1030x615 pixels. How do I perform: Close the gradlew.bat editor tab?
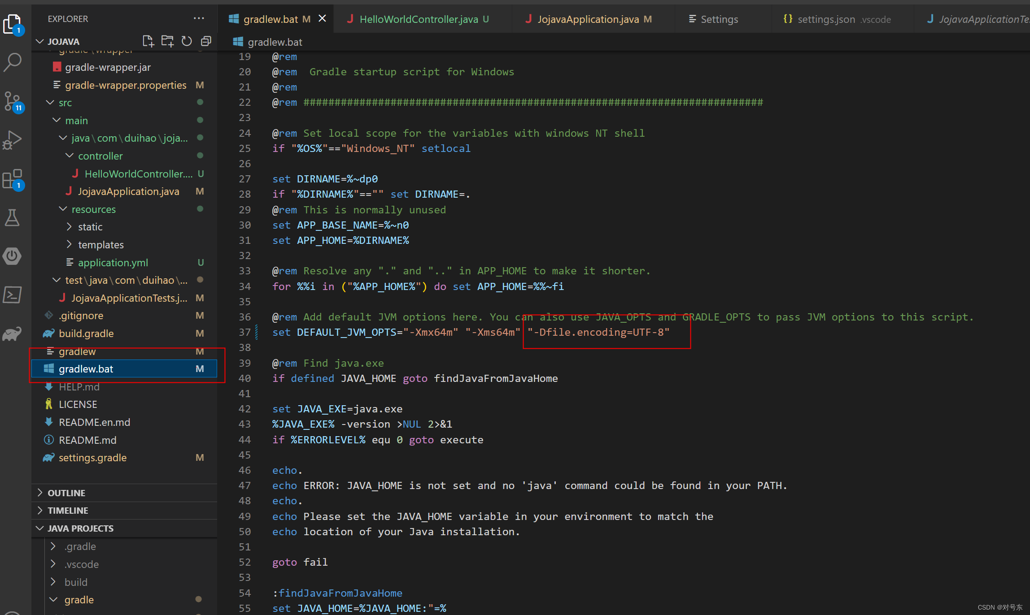point(322,18)
